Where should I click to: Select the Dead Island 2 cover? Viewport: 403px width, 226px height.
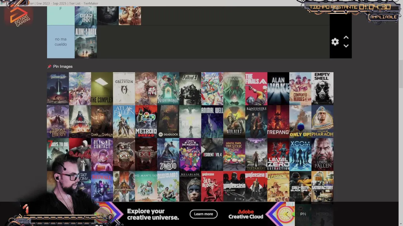(x=168, y=186)
